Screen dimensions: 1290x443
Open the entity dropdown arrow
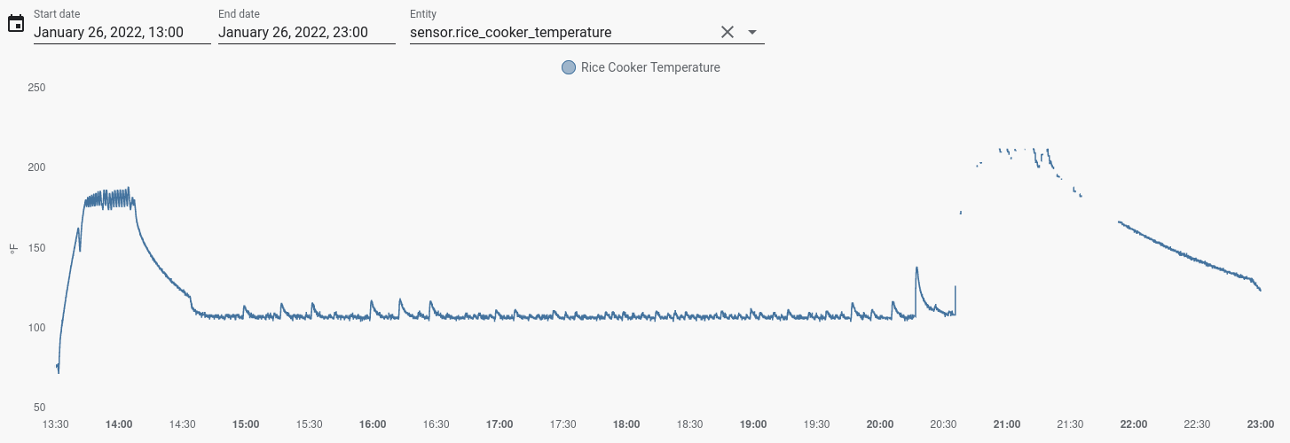point(752,32)
